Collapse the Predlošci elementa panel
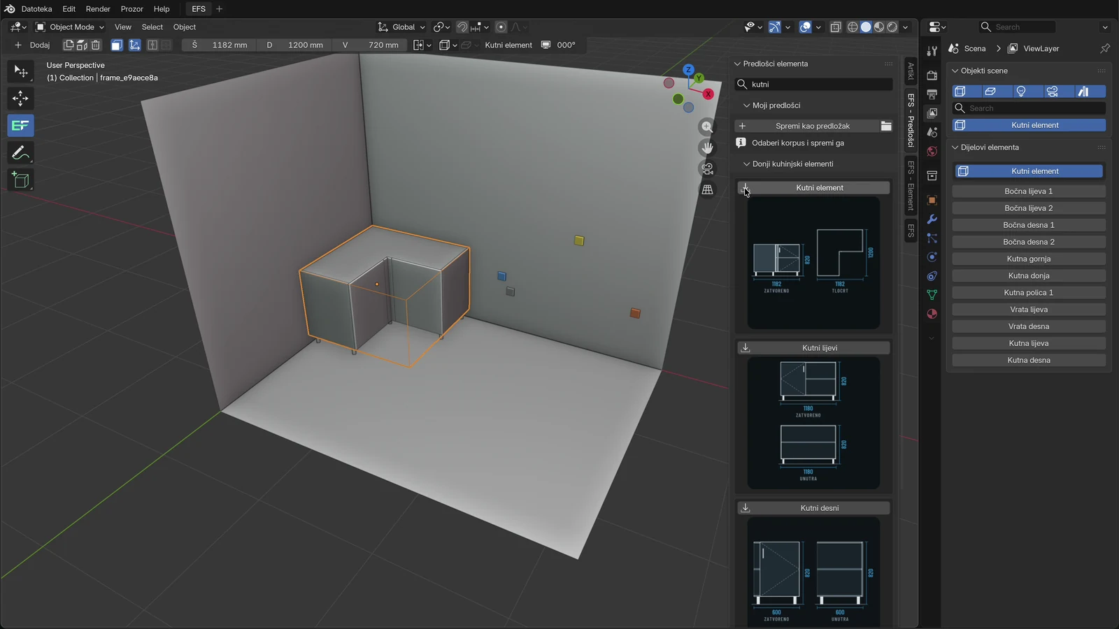1119x629 pixels. point(737,64)
